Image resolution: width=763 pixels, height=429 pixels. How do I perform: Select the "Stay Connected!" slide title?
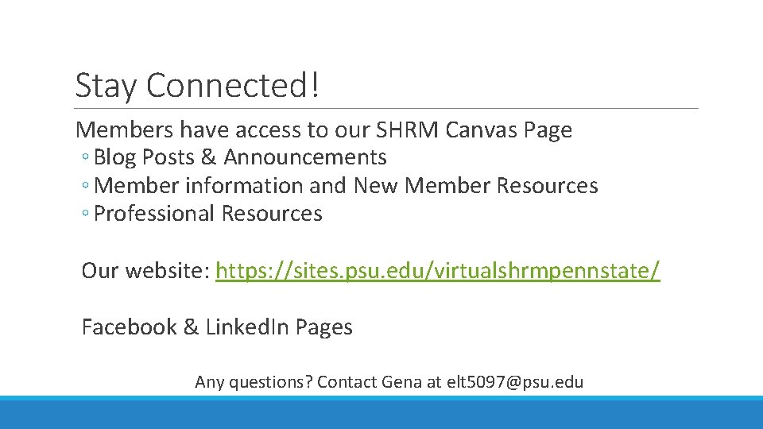197,85
